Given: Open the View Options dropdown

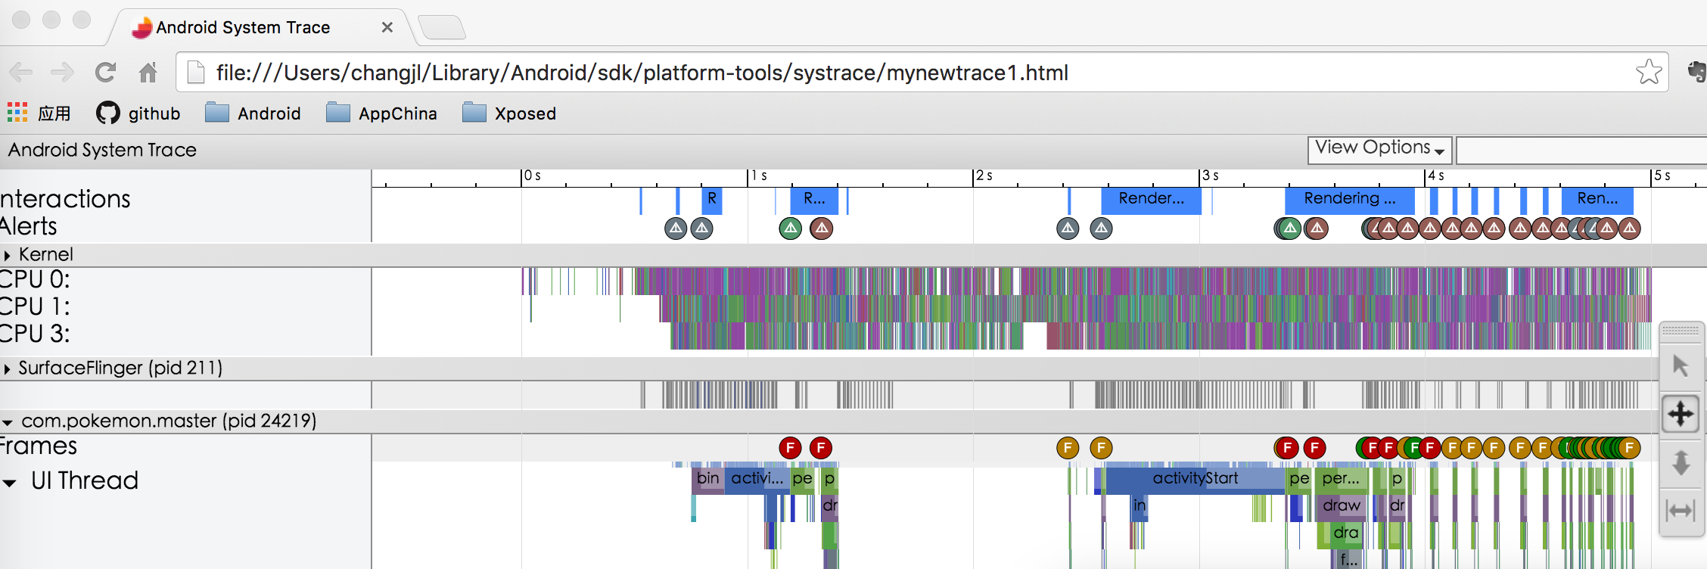Looking at the screenshot, I should 1380,149.
